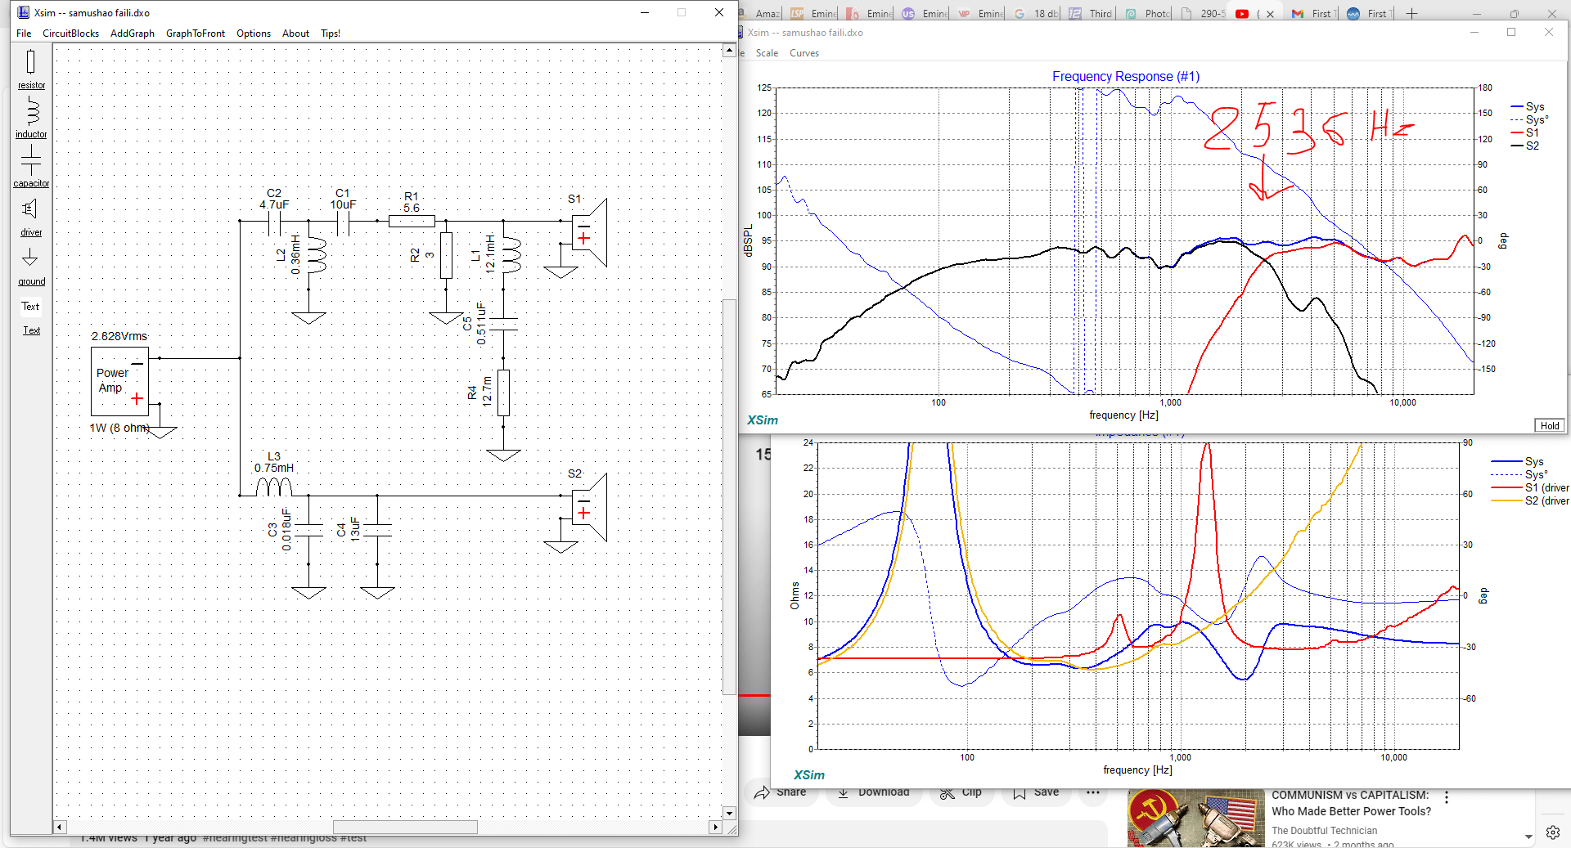
Task: Open The Doubtful Technician channel link
Action: click(x=1324, y=830)
